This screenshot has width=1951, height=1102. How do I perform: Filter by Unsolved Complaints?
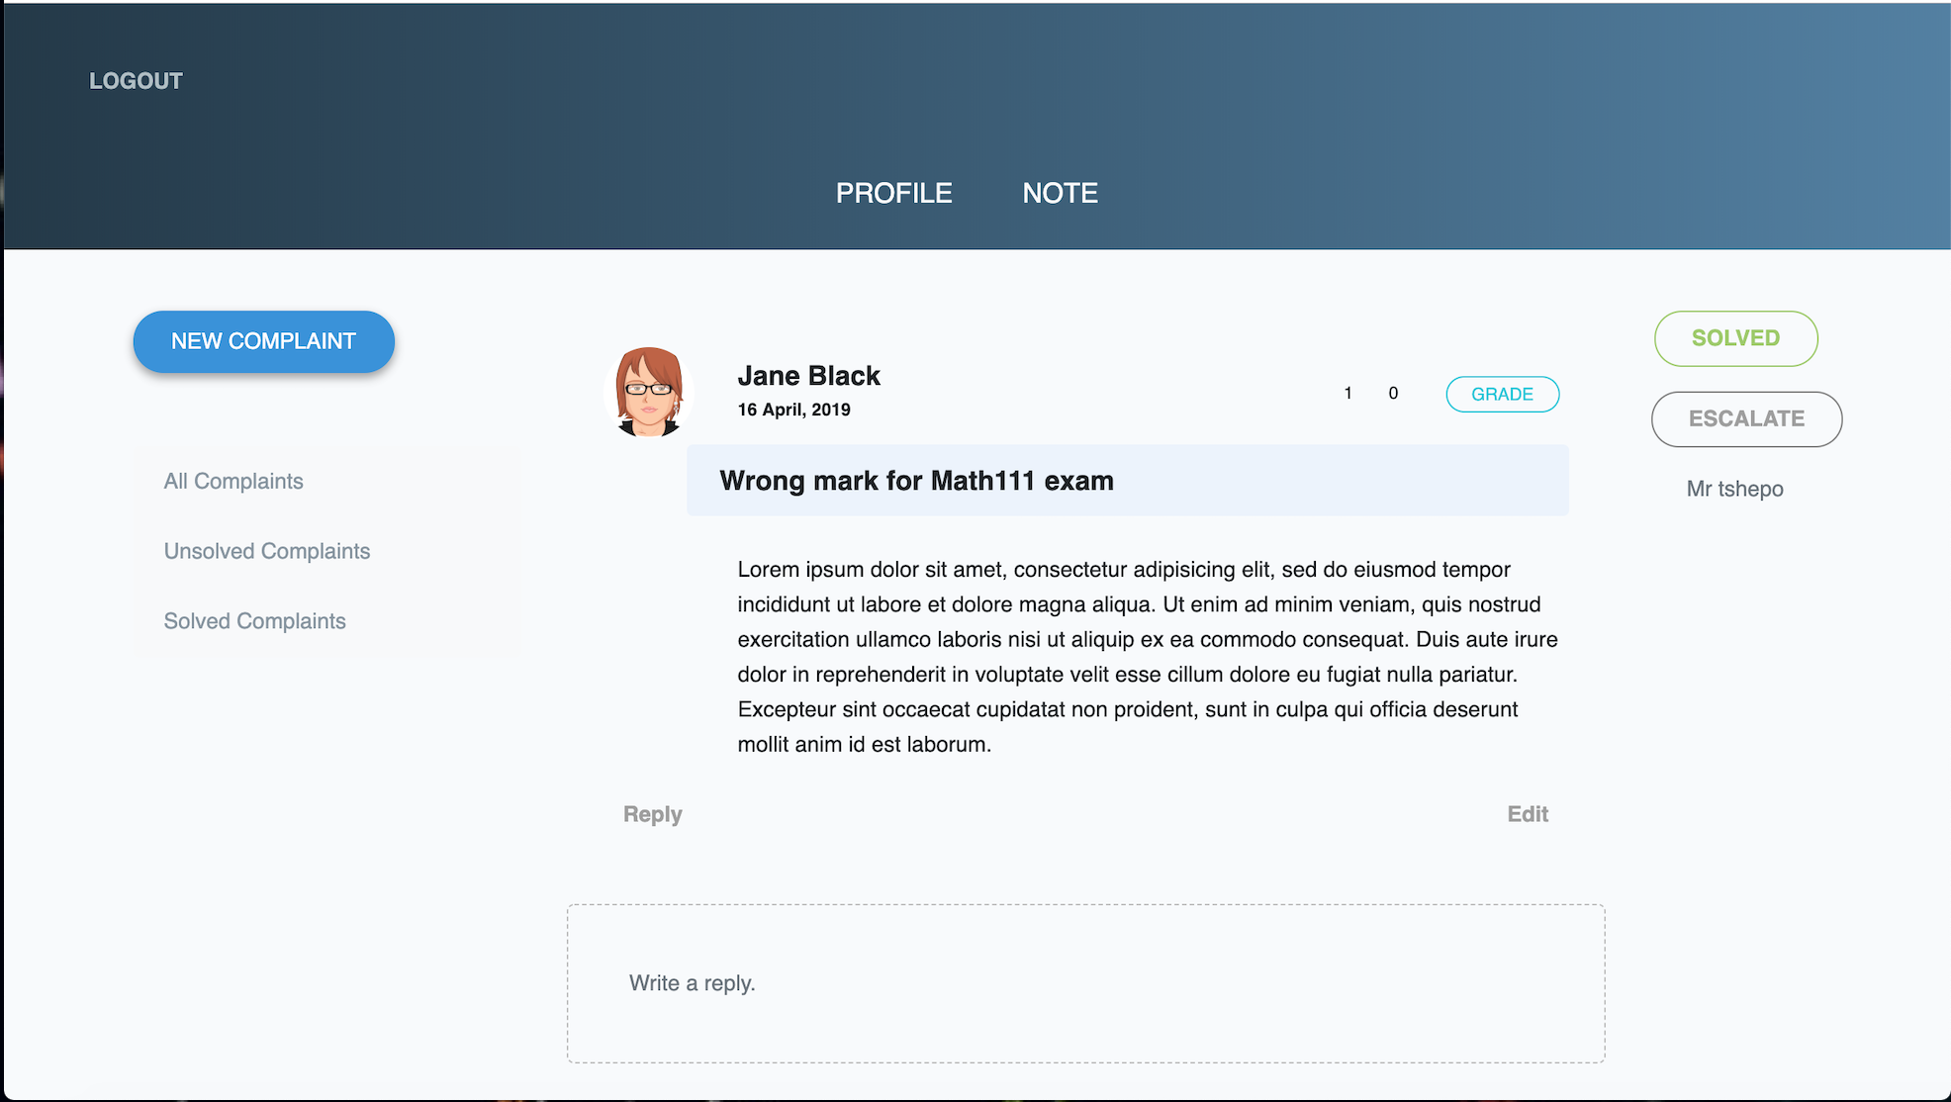tap(267, 551)
